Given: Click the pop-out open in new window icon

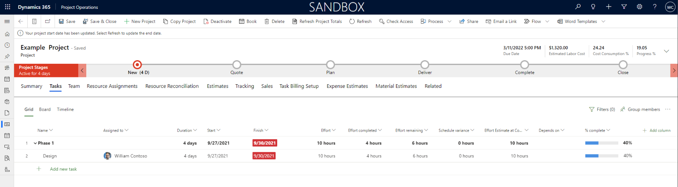Looking at the screenshot, I should point(48,21).
